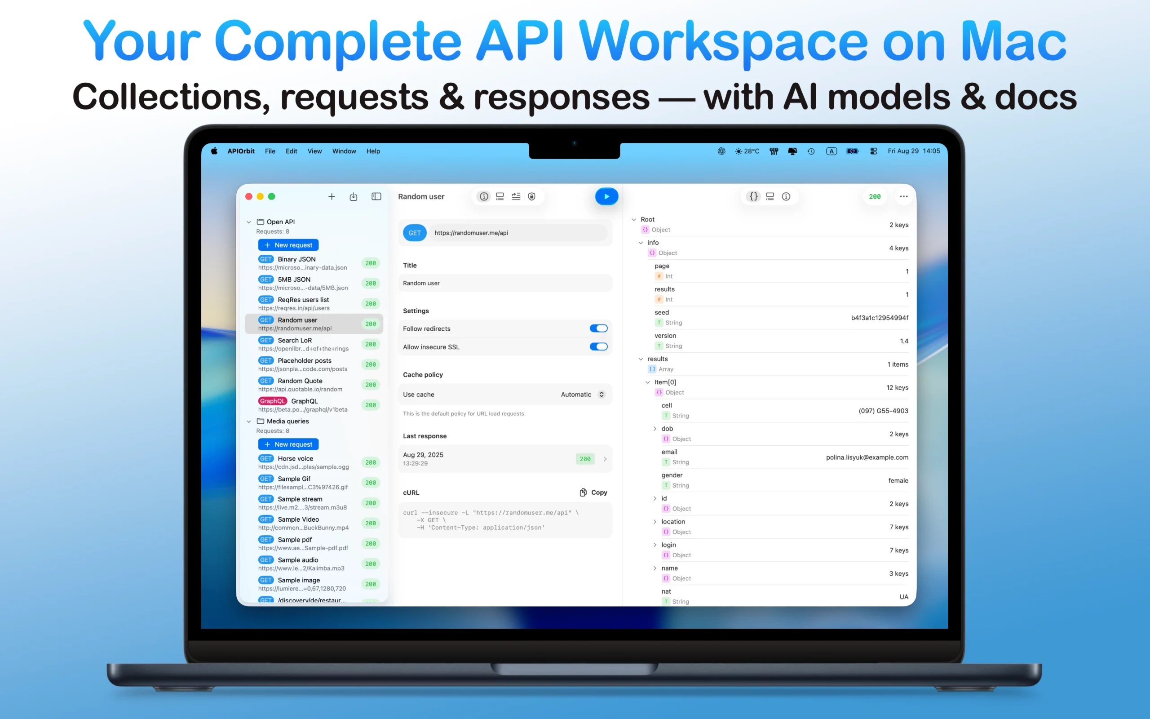Click the import icon in the sidebar toolbar

tap(353, 196)
